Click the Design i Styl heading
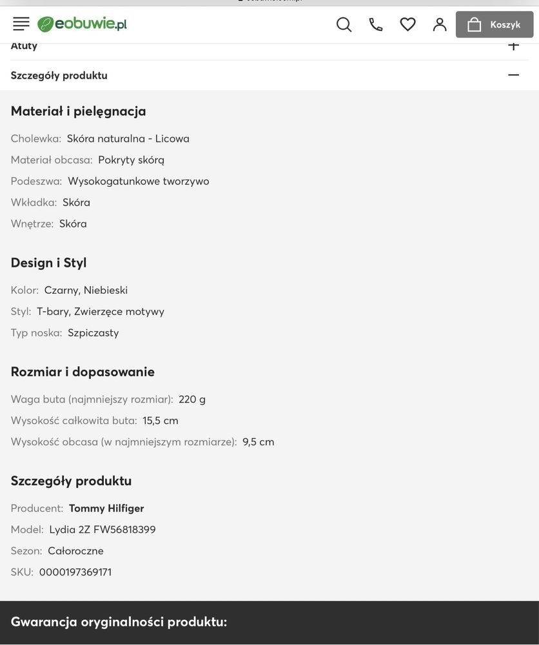This screenshot has height=645, width=539. coord(48,262)
